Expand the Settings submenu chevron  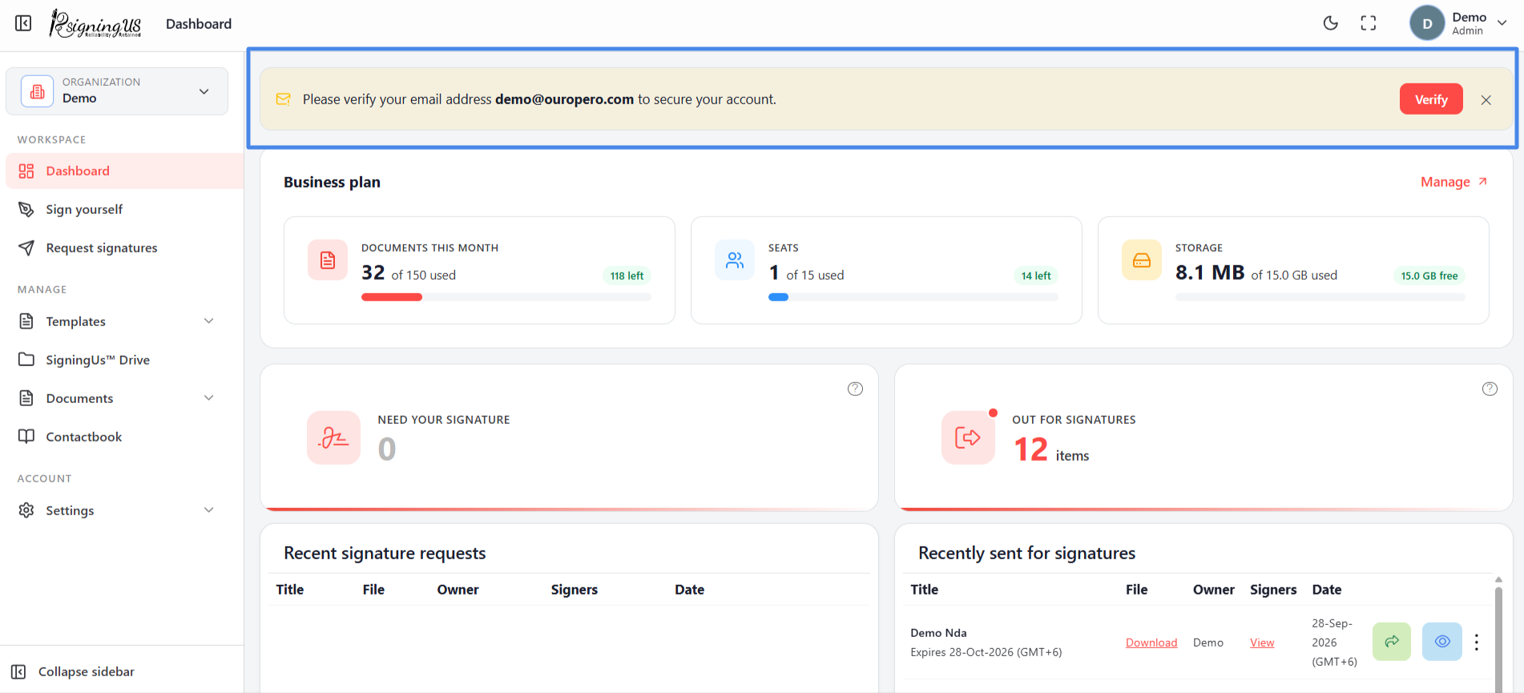point(209,510)
